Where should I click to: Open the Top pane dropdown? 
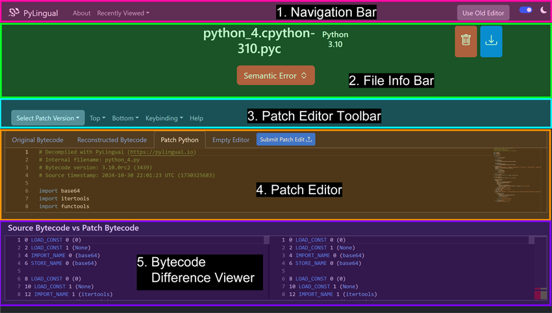click(x=97, y=118)
